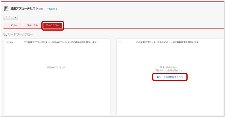The width and height of the screenshot is (226, 118).
Task: Go back via 一覧に戻る link
Action: coord(52,9)
